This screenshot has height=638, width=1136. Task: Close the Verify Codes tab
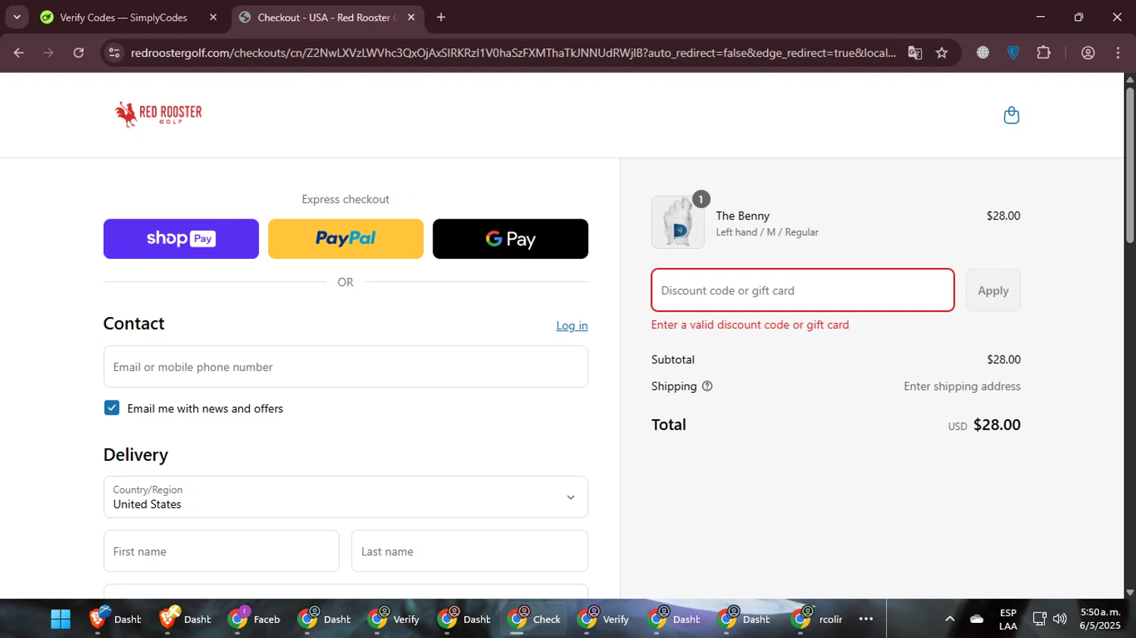click(213, 17)
